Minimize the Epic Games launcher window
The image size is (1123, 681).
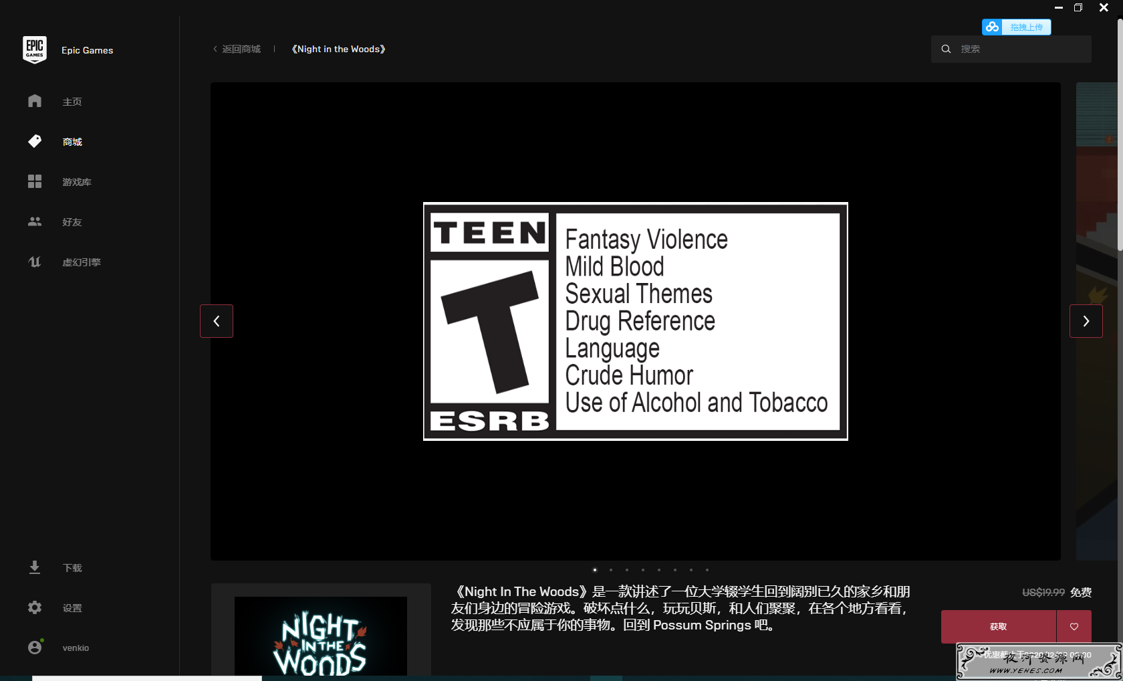(x=1059, y=7)
